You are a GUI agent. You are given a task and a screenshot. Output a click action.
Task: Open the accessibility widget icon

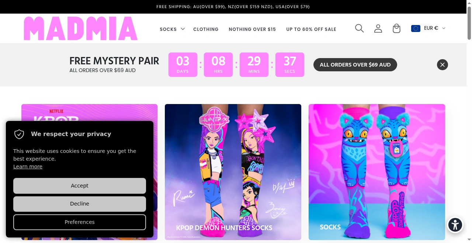pos(455,225)
